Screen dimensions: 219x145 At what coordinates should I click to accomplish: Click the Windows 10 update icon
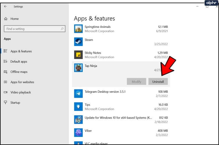click(x=78, y=120)
